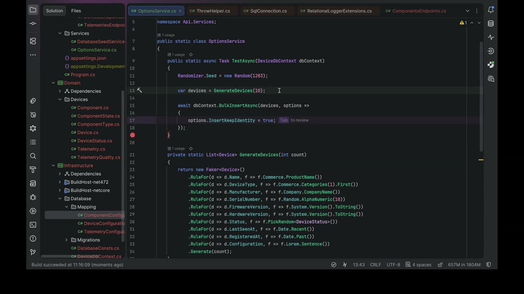Expand Domain Dependencies node

point(60,91)
